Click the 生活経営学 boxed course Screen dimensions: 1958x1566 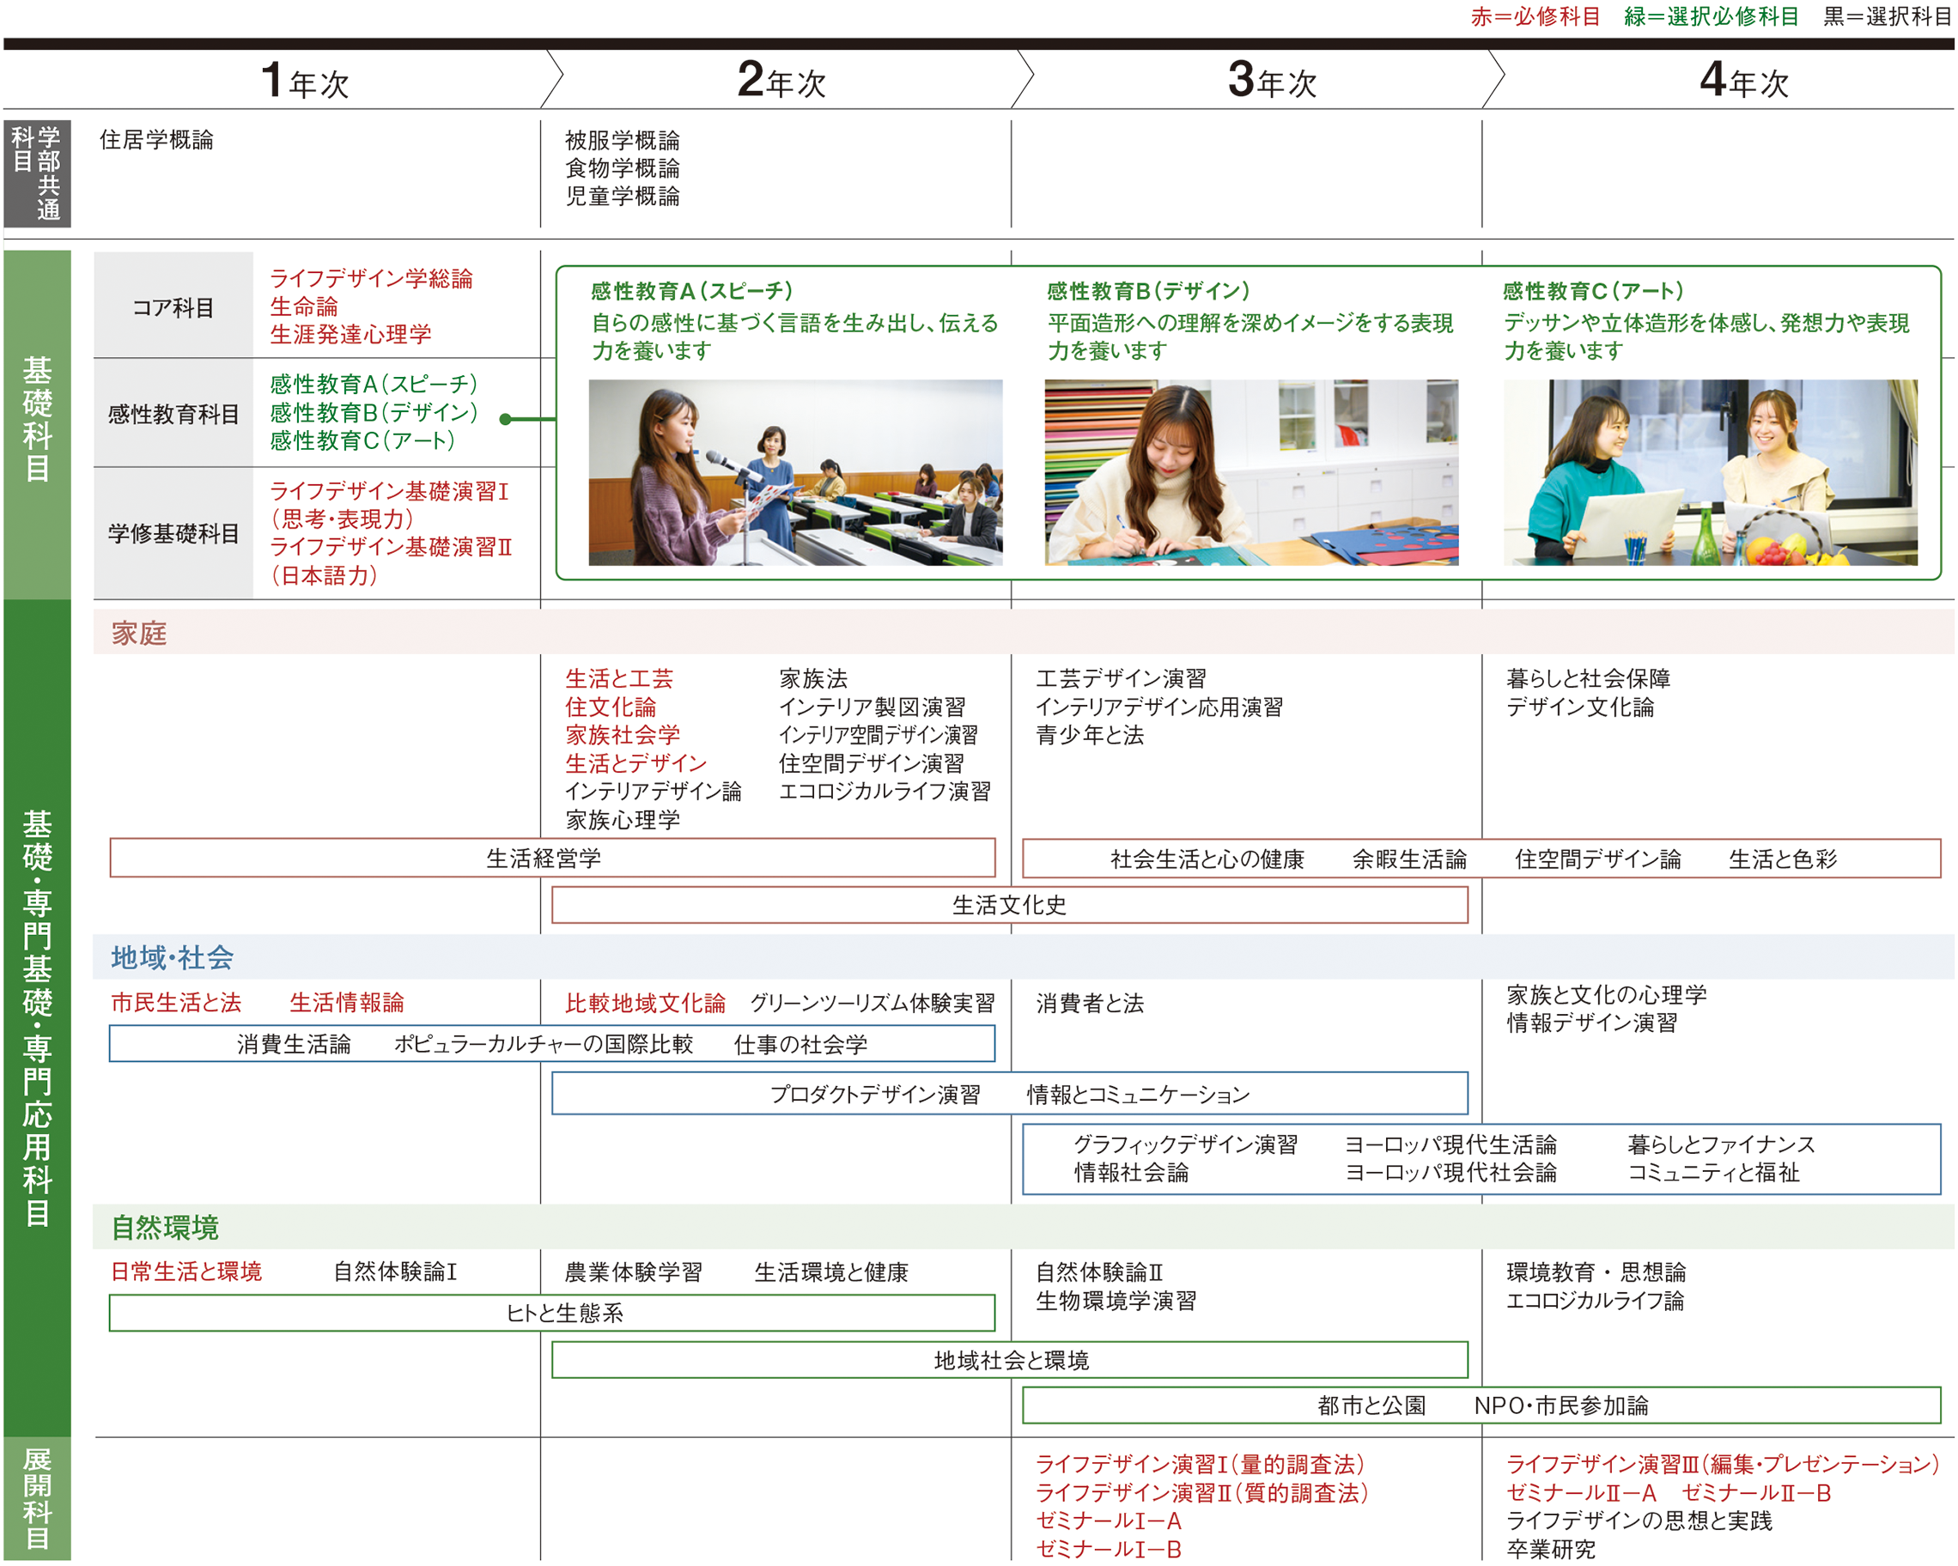[552, 858]
